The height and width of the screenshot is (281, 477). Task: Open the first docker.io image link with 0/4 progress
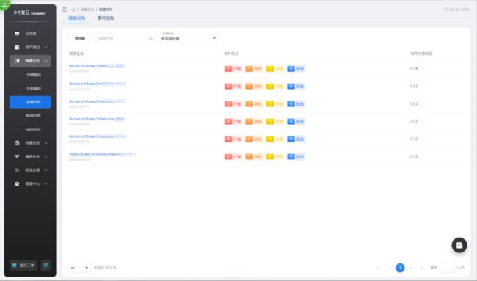96,66
